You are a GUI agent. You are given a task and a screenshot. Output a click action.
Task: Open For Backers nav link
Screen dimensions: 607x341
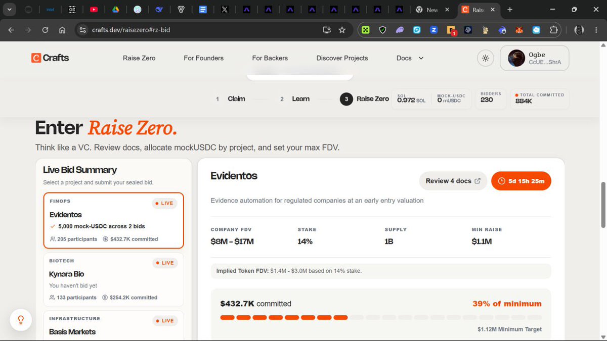click(270, 58)
